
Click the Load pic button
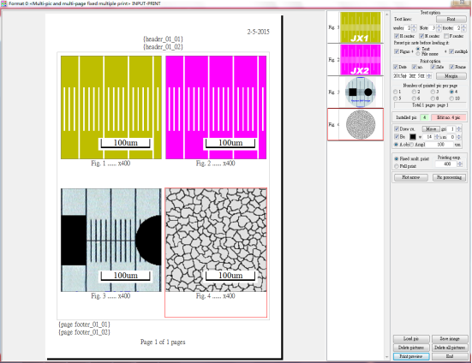411,339
